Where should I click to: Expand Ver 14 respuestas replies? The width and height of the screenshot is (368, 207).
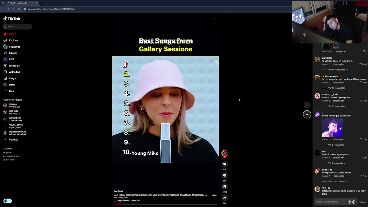[338, 70]
